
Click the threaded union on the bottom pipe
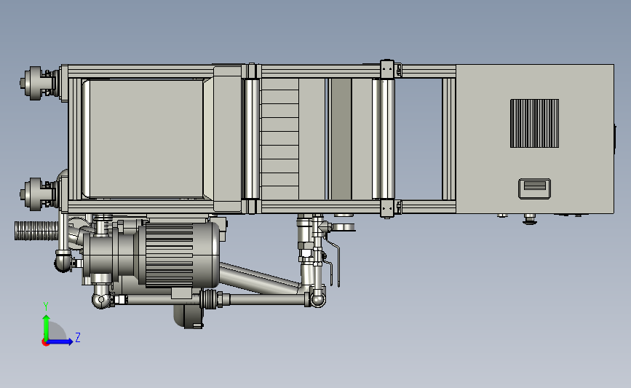click(212, 299)
